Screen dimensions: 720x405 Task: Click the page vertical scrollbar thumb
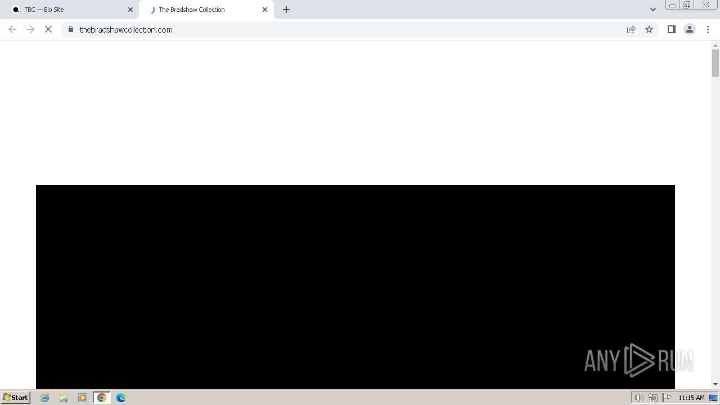point(715,63)
